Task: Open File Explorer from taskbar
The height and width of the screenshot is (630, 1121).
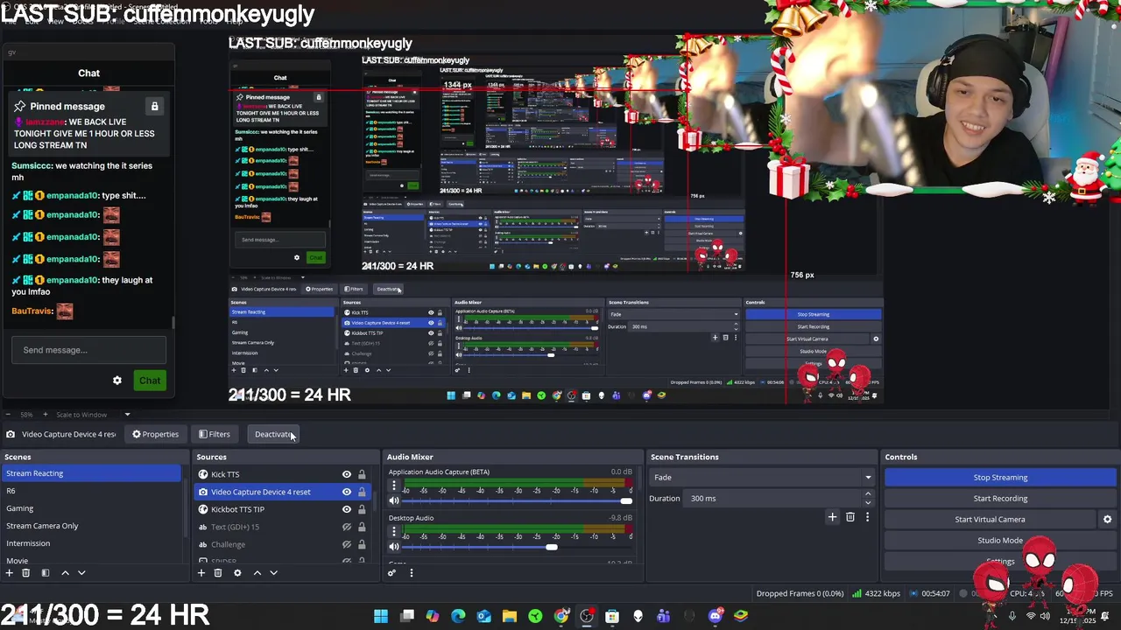Action: [x=510, y=616]
